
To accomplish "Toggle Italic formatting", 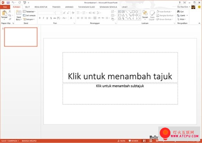I will coord(43,18).
